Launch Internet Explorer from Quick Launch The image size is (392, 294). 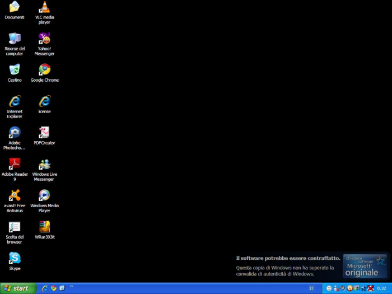[45, 288]
